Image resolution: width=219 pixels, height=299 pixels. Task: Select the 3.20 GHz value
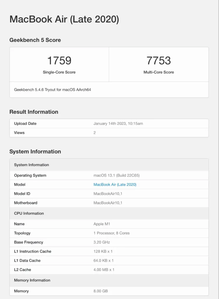102,242
